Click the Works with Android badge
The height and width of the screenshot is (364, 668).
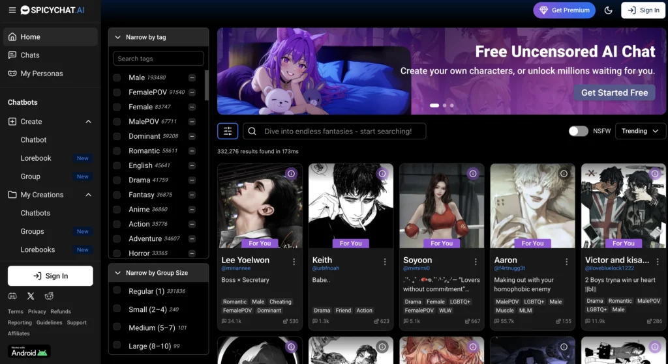click(29, 351)
